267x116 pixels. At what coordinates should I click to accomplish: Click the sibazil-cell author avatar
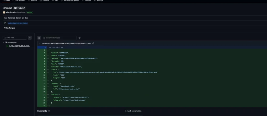tap(4, 12)
